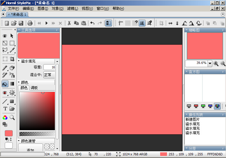This screenshot has height=158, width=226.
Task: Collapse the 操作列表 panel
Action: [187, 115]
